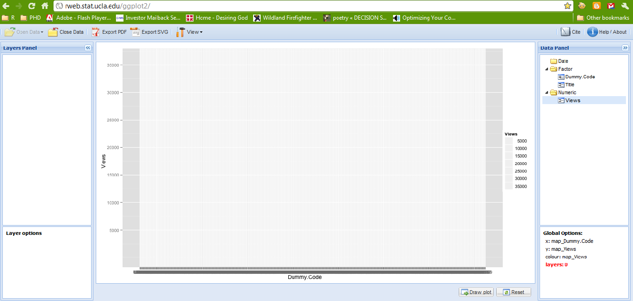Click the Export PDF toolbar icon
Screen dimensions: 633x301
click(x=96, y=32)
